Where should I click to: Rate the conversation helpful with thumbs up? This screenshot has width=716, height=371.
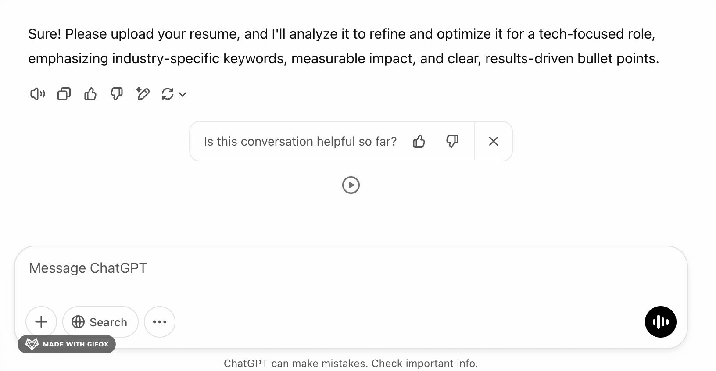click(x=419, y=141)
